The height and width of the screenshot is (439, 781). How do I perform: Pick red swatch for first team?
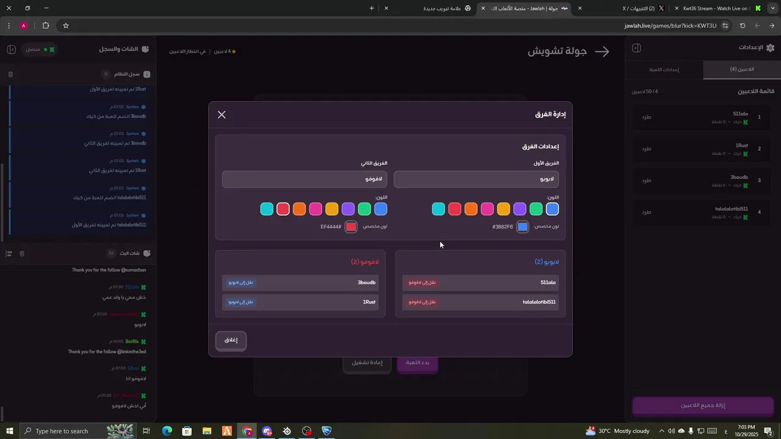455,209
